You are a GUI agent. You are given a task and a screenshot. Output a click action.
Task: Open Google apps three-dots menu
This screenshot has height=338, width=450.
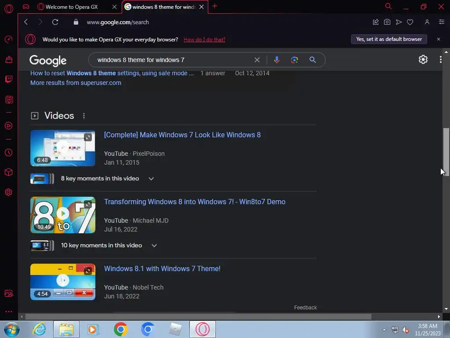(440, 59)
